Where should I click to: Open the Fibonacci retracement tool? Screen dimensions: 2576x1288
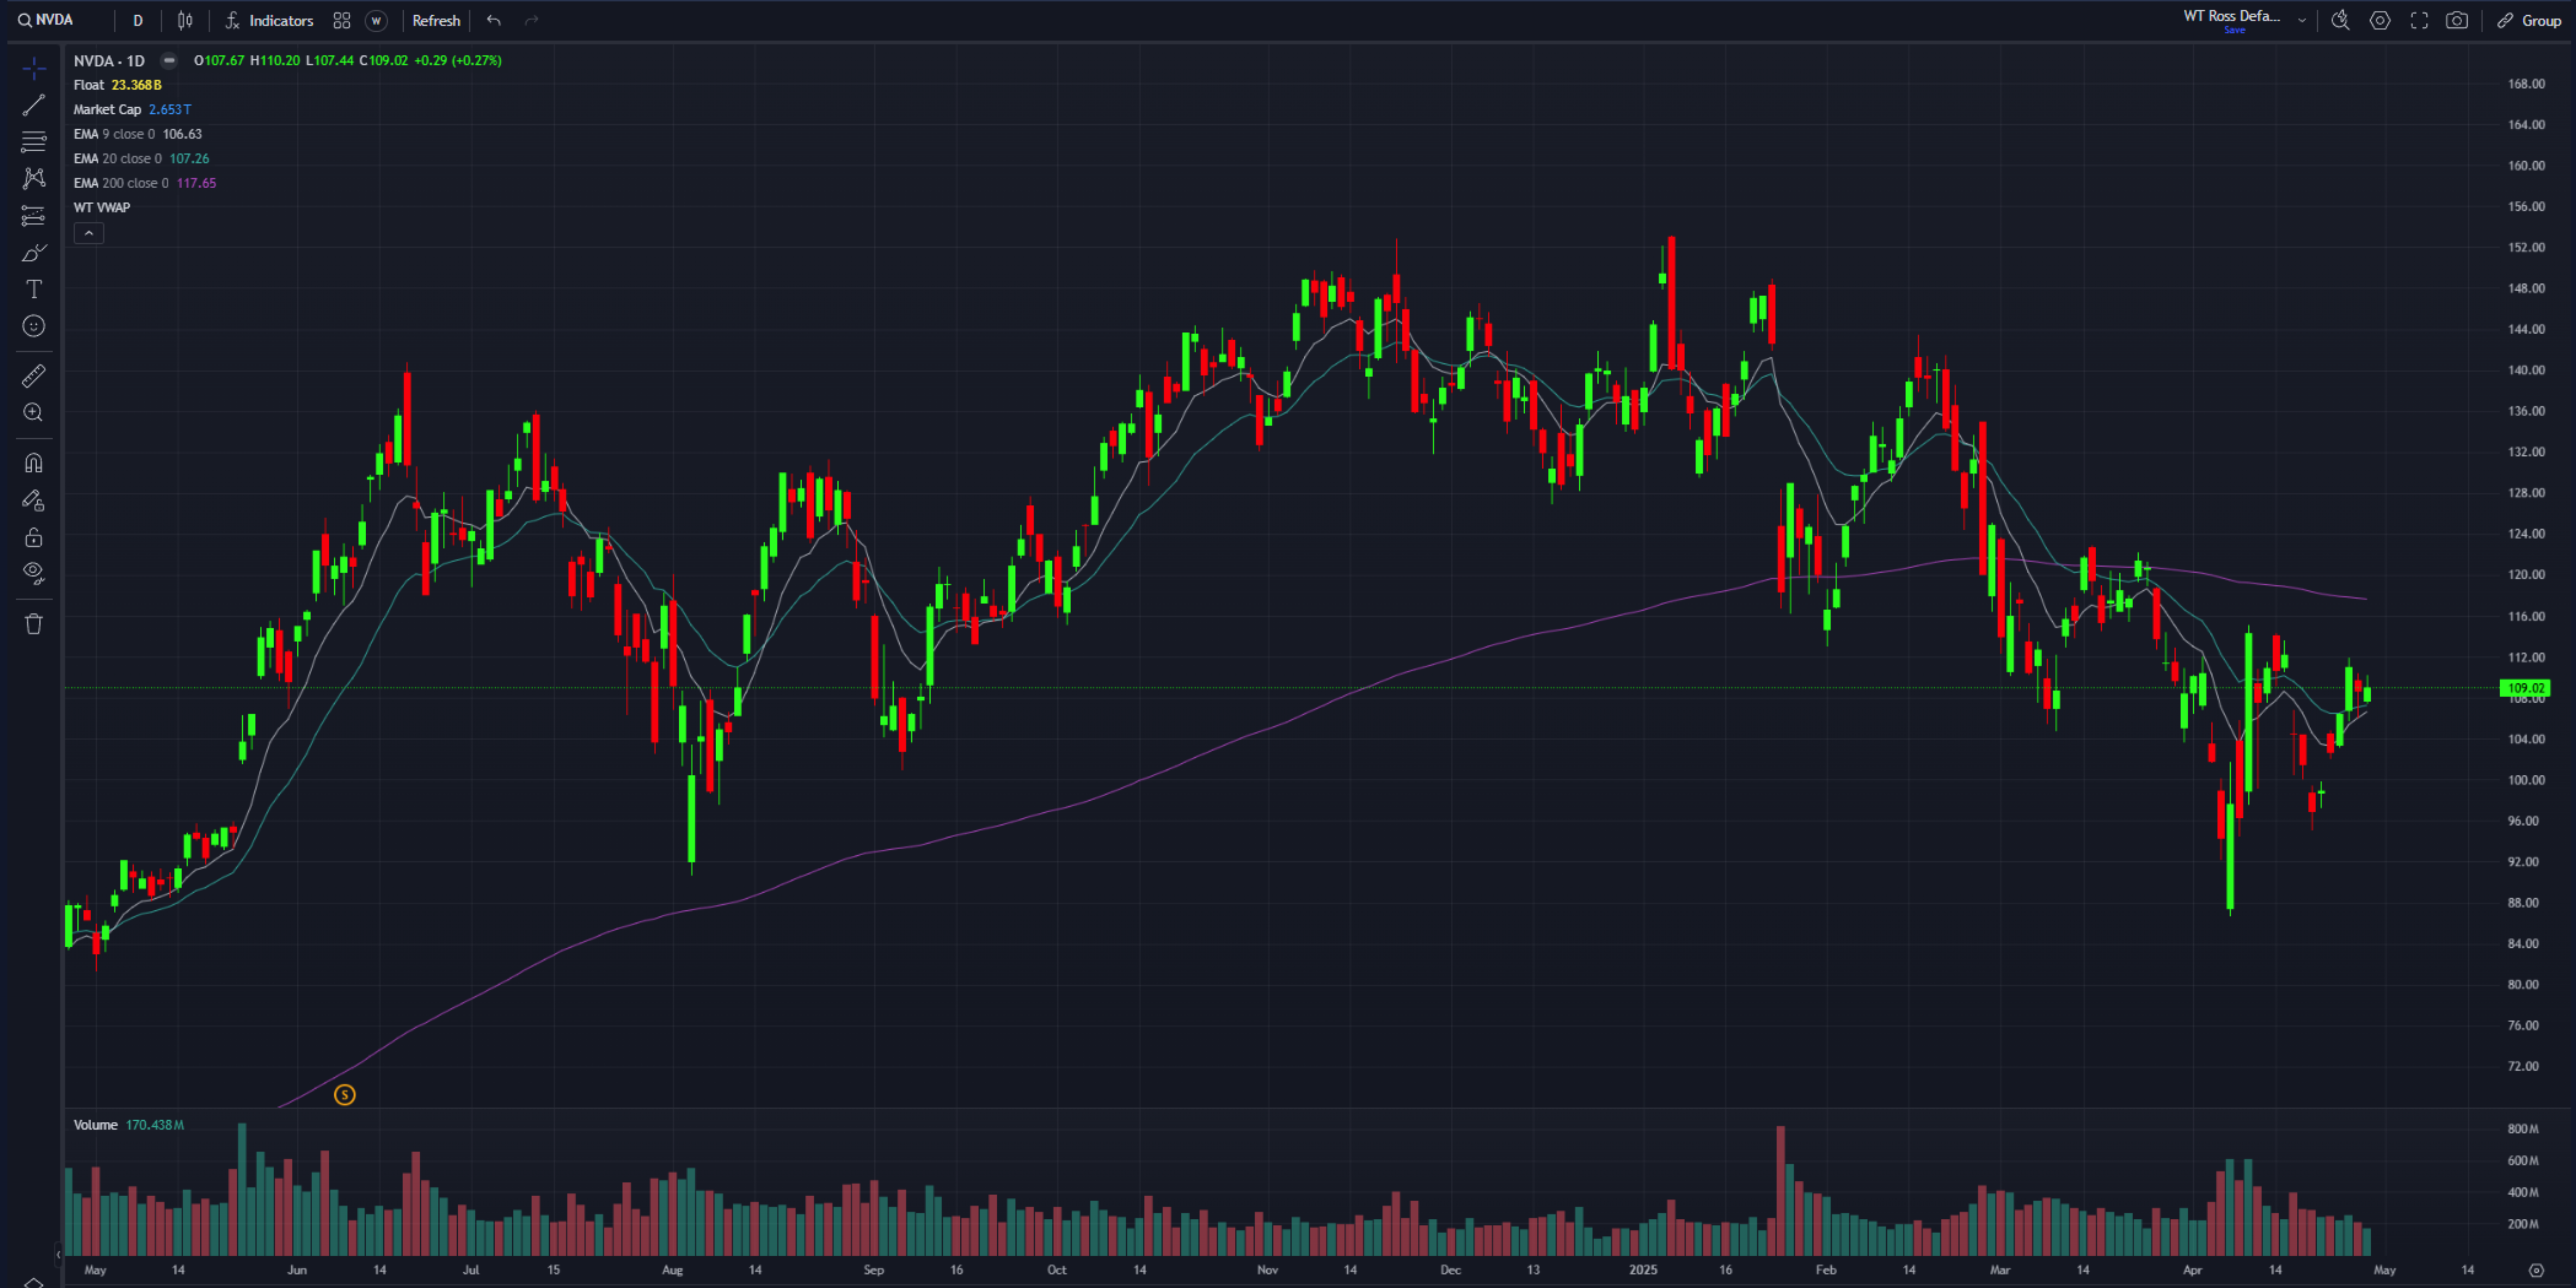coord(33,142)
